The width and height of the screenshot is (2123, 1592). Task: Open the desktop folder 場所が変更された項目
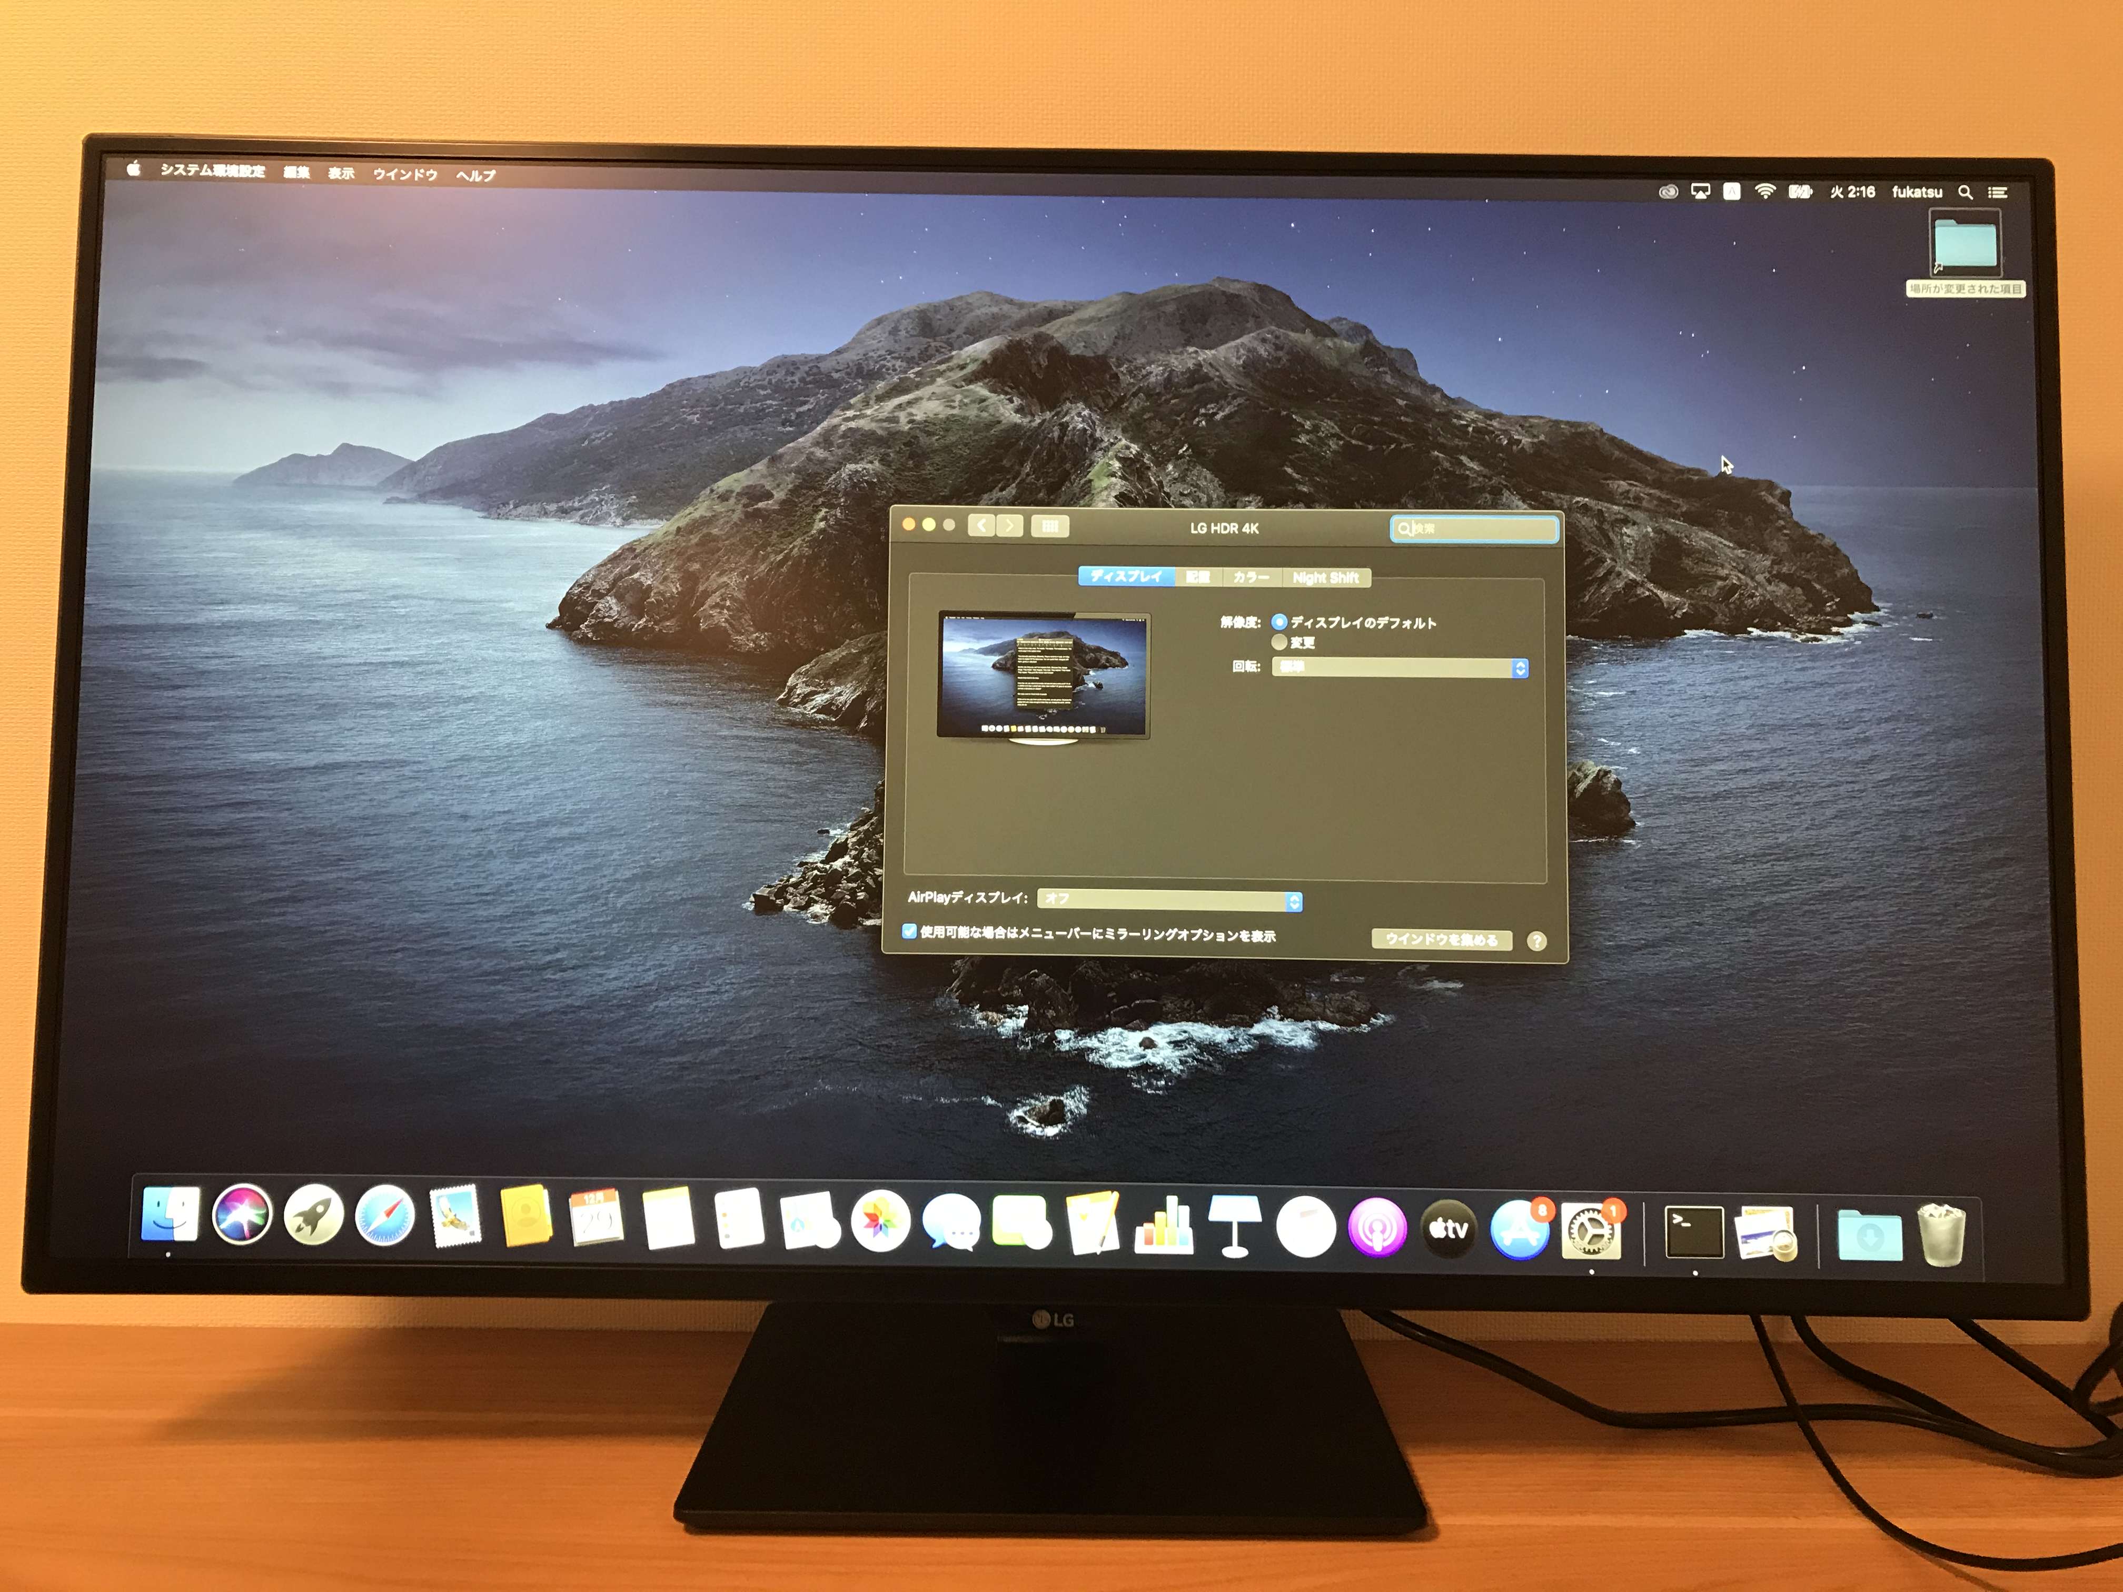[x=1966, y=254]
